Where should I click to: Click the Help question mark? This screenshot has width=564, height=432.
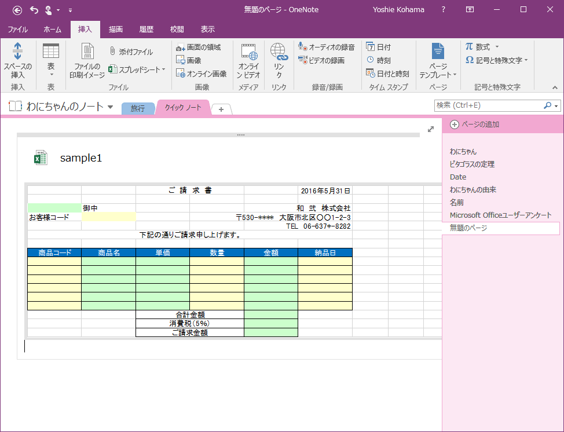coord(443,10)
